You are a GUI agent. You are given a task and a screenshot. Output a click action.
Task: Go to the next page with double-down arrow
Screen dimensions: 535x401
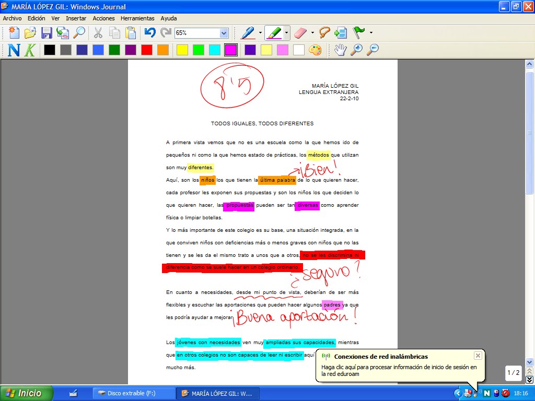(530, 380)
